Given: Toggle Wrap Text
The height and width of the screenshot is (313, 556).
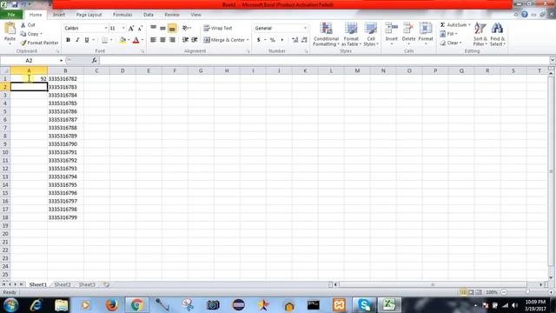Looking at the screenshot, I should pos(218,28).
